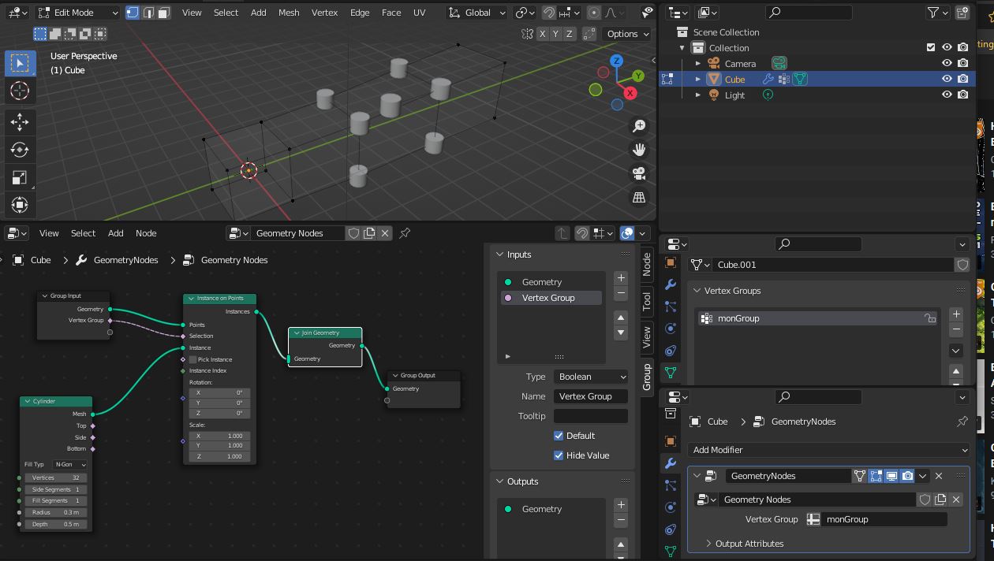Toggle modifier show in edit mode
Image resolution: width=994 pixels, height=561 pixels.
pyautogui.click(x=876, y=476)
